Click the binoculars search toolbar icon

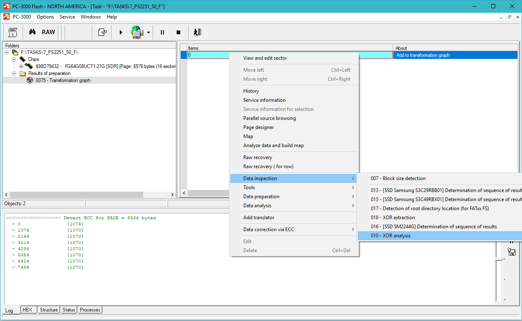click(x=32, y=32)
